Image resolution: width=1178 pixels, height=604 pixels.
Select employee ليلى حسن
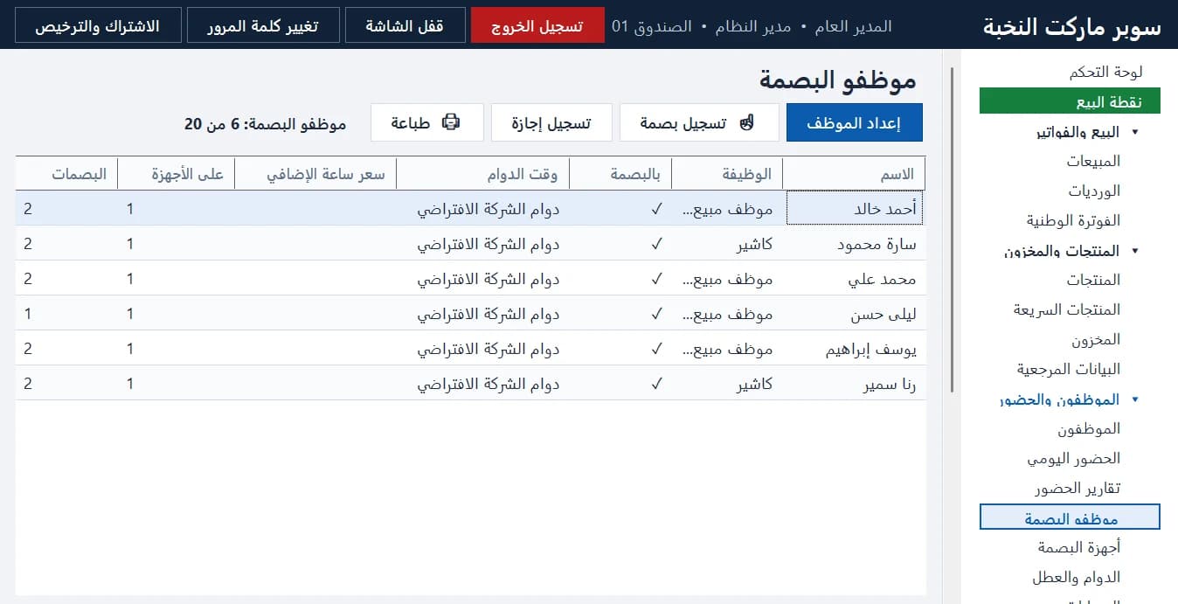[883, 315]
